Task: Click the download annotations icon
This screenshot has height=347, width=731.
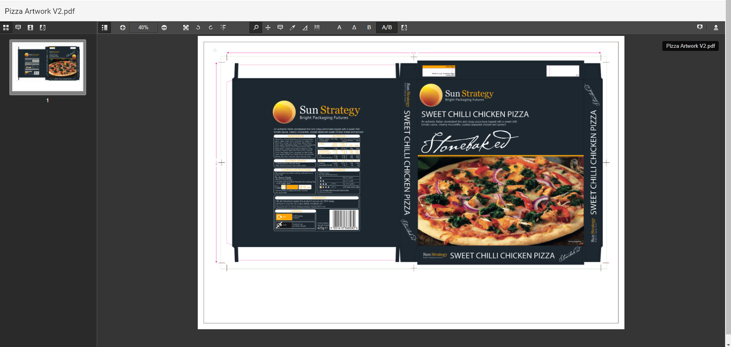Action: point(700,28)
